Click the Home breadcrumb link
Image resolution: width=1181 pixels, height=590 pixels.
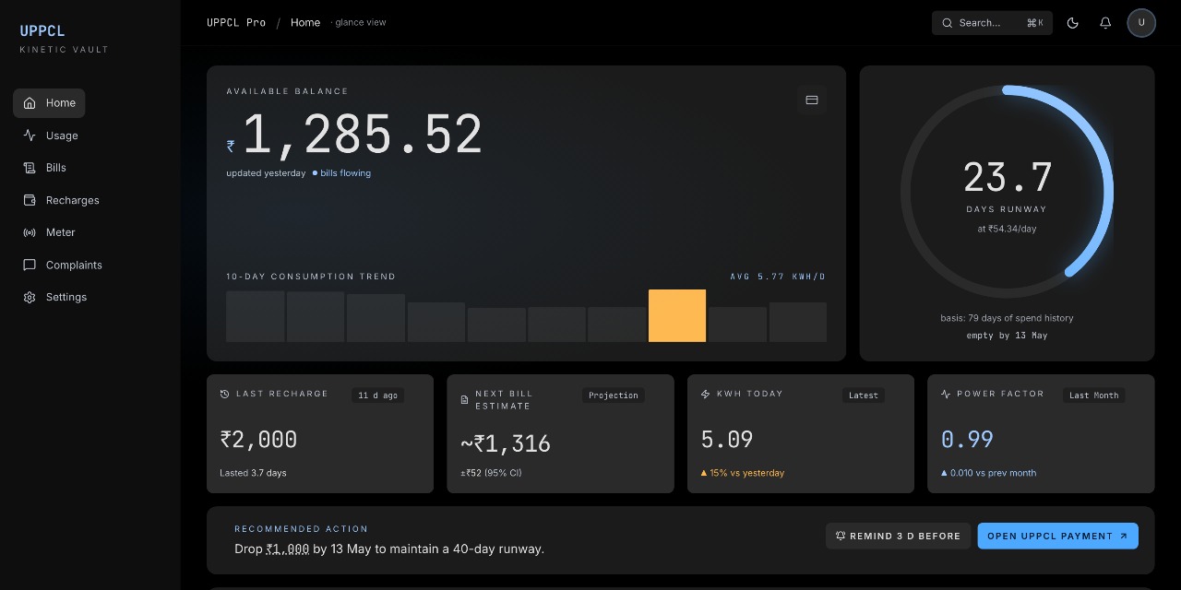305,22
